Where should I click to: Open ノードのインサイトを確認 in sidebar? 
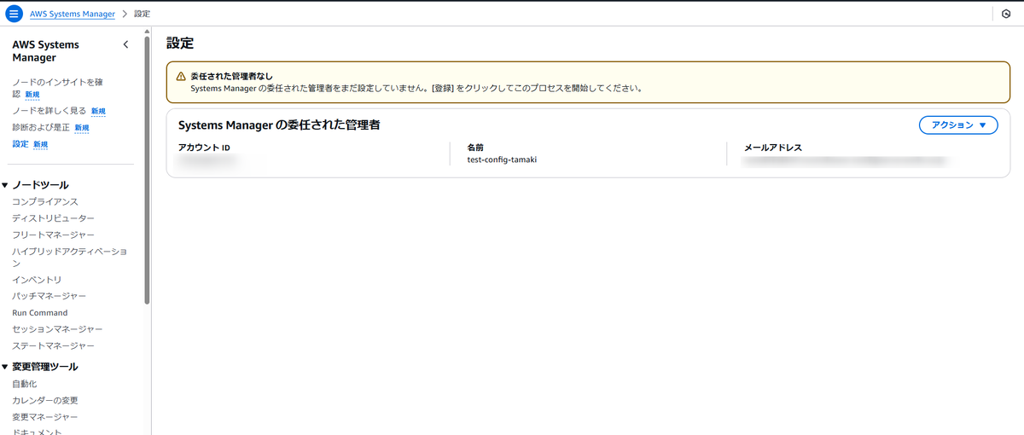pos(57,88)
